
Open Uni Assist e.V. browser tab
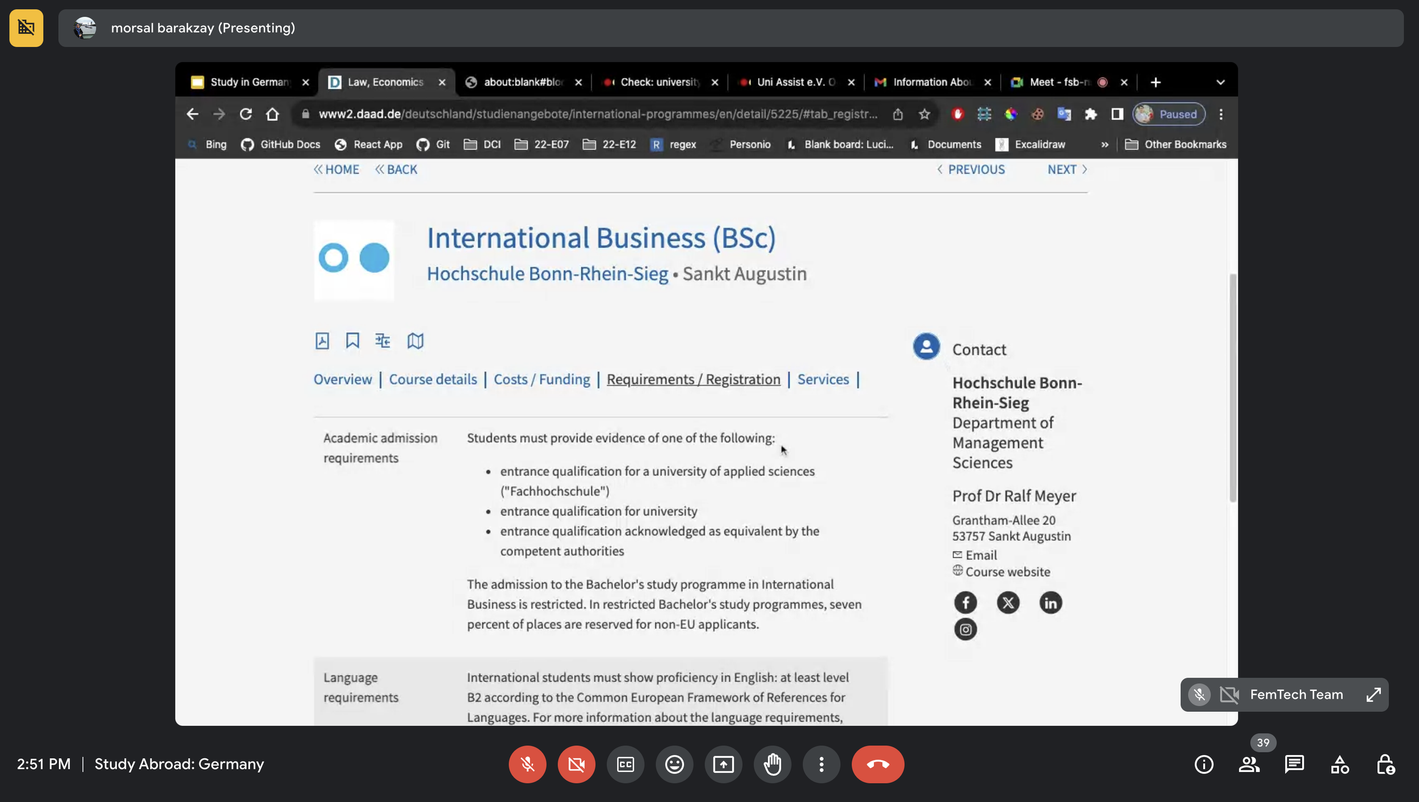click(795, 82)
